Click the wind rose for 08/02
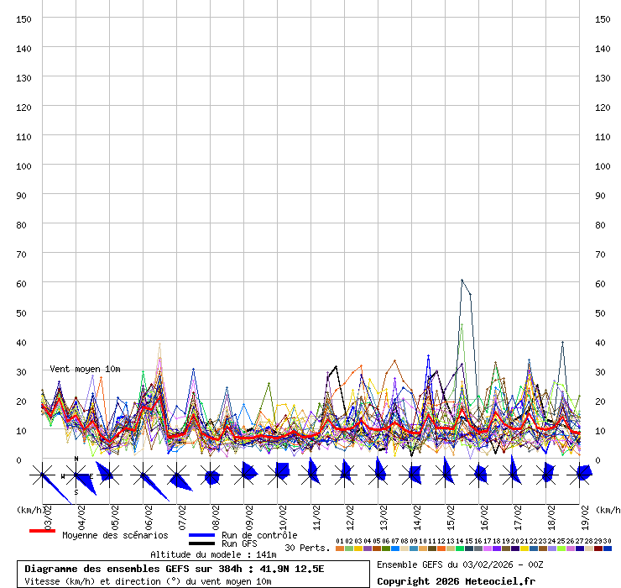 pyautogui.click(x=211, y=476)
